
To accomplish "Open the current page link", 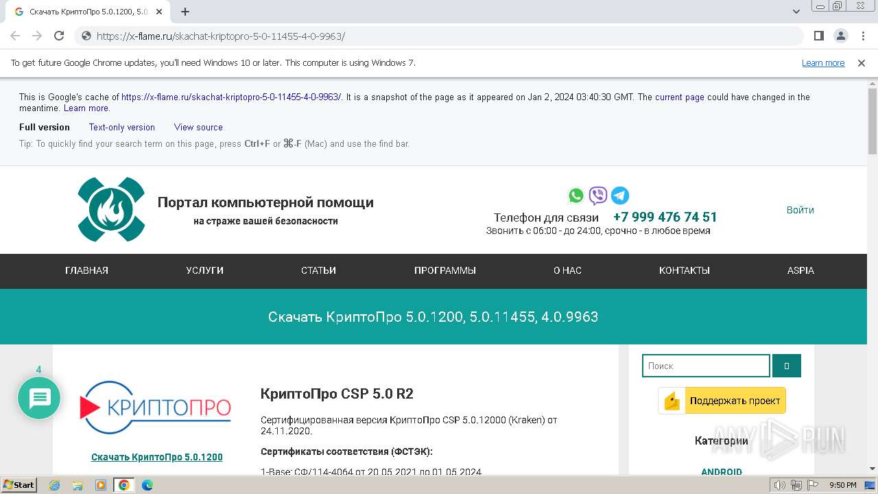I will coord(680,97).
